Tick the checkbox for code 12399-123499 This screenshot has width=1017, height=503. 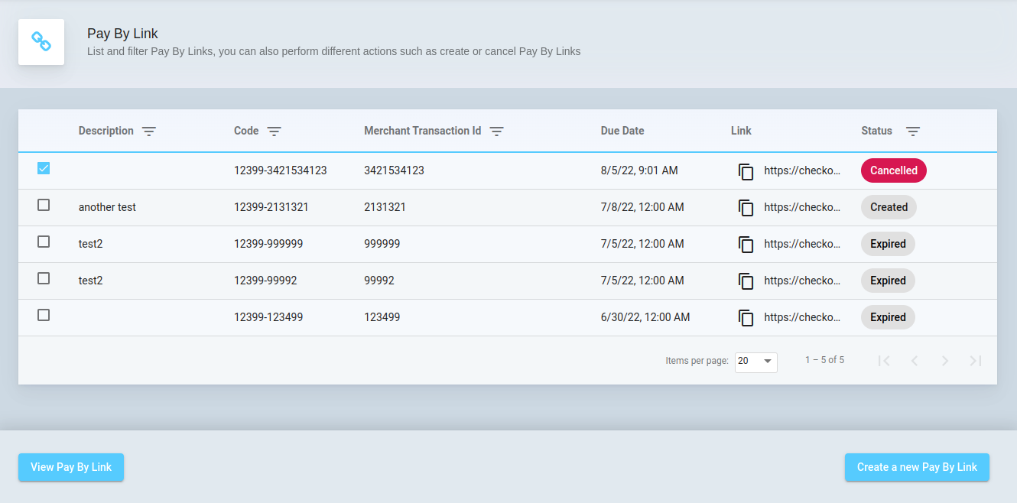coord(44,315)
